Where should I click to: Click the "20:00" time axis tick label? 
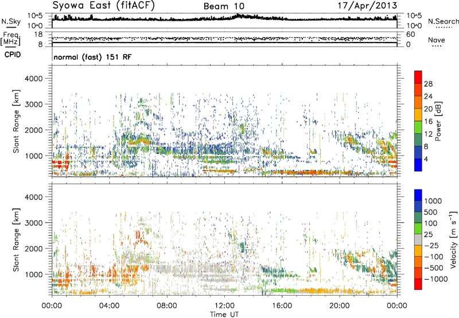[x=339, y=306]
